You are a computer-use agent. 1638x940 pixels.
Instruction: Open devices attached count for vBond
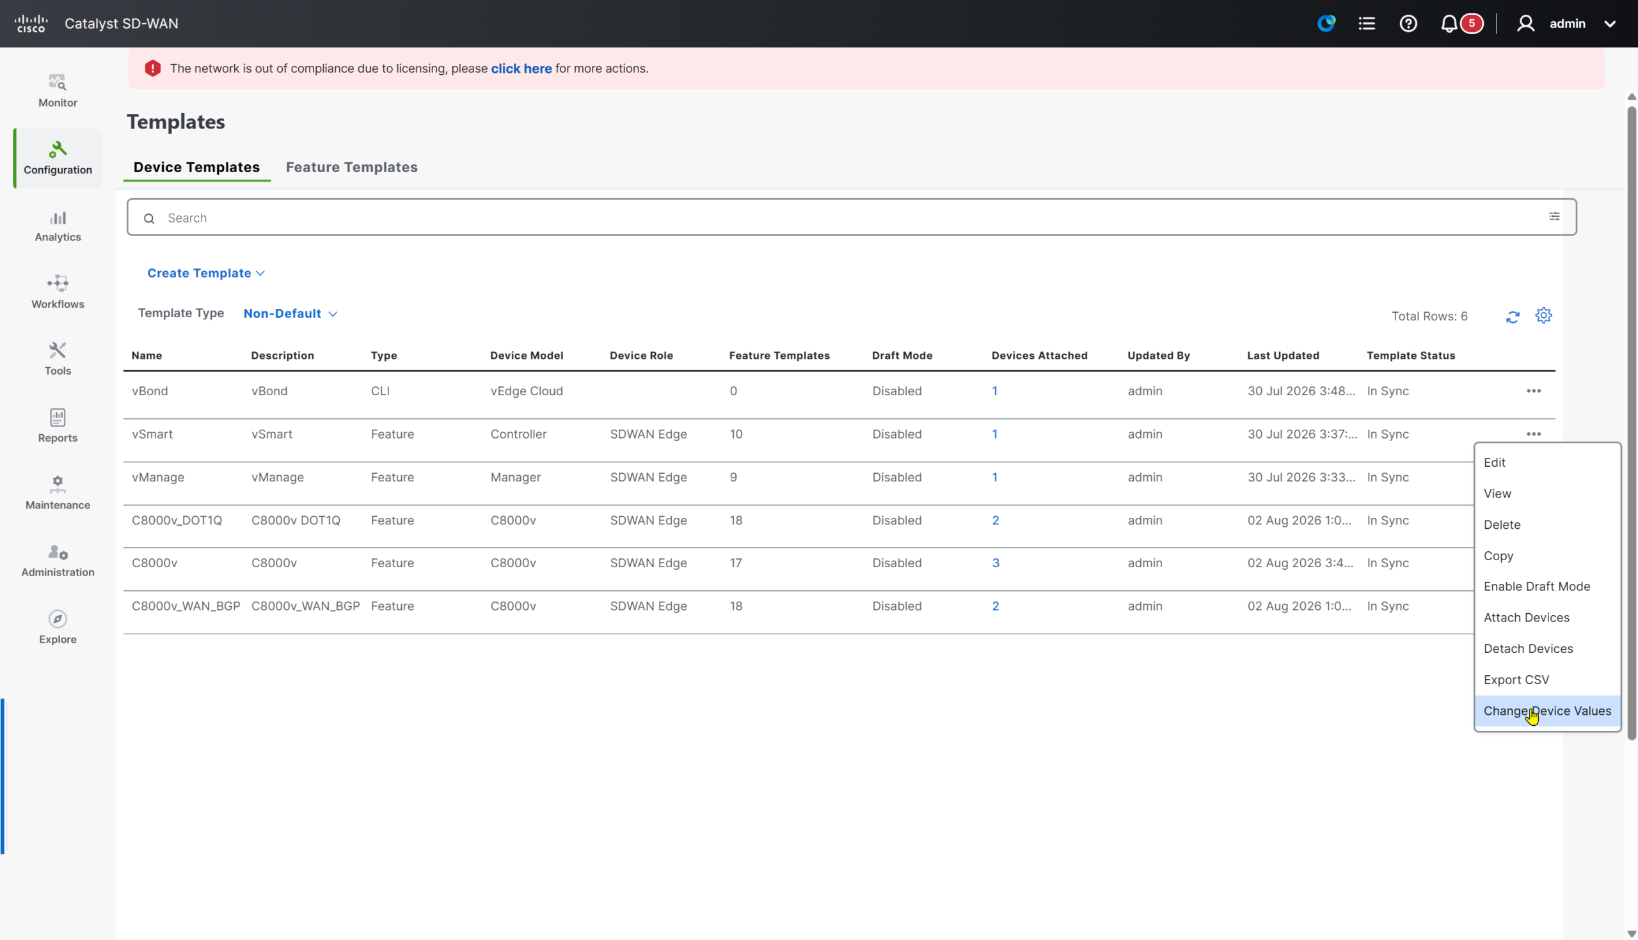point(995,391)
